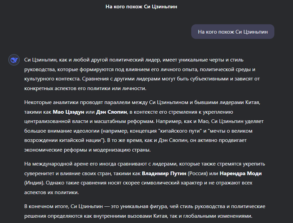Click the bold name "Дэн Сяопин"
The image size is (293, 223).
point(111,111)
